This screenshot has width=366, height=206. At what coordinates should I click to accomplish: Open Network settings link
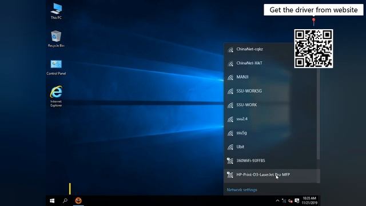[242, 190]
